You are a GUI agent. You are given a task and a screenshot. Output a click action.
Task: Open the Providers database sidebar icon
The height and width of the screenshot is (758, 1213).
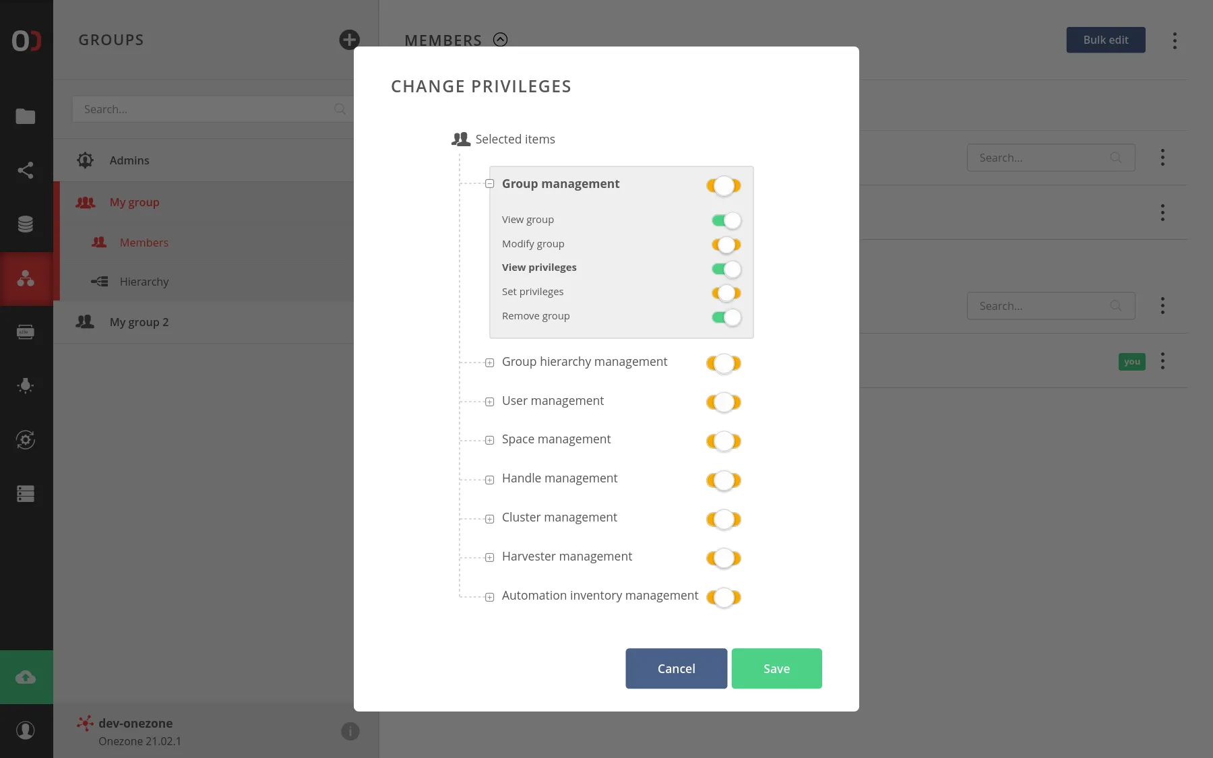[26, 224]
